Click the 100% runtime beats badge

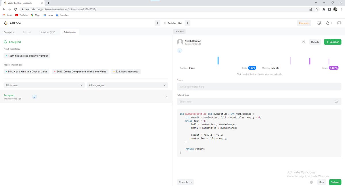252,68
